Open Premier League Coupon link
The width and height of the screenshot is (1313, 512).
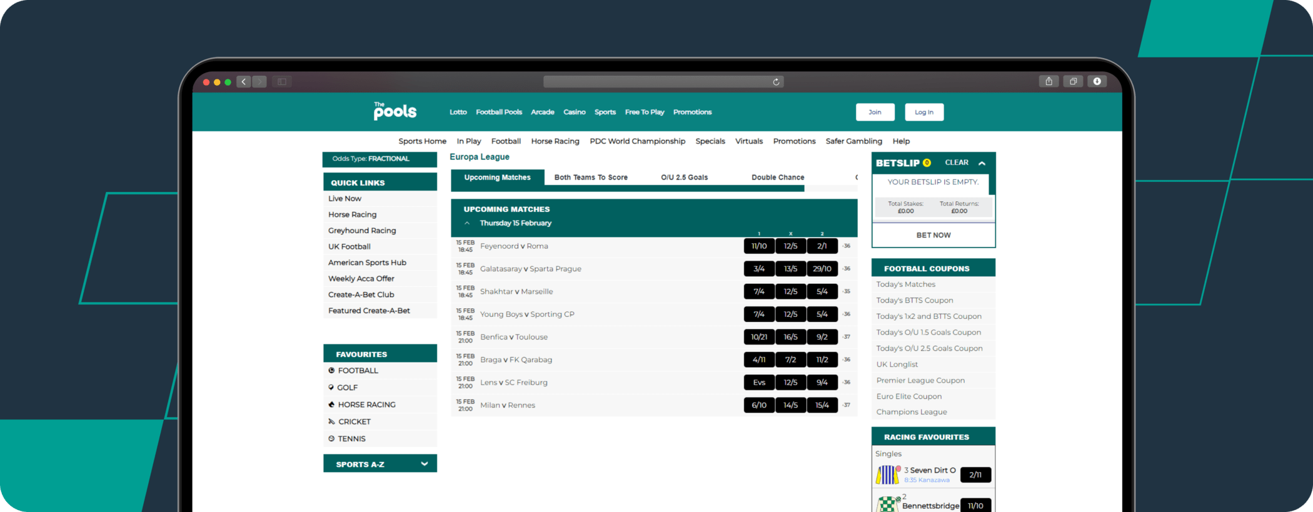coord(920,380)
